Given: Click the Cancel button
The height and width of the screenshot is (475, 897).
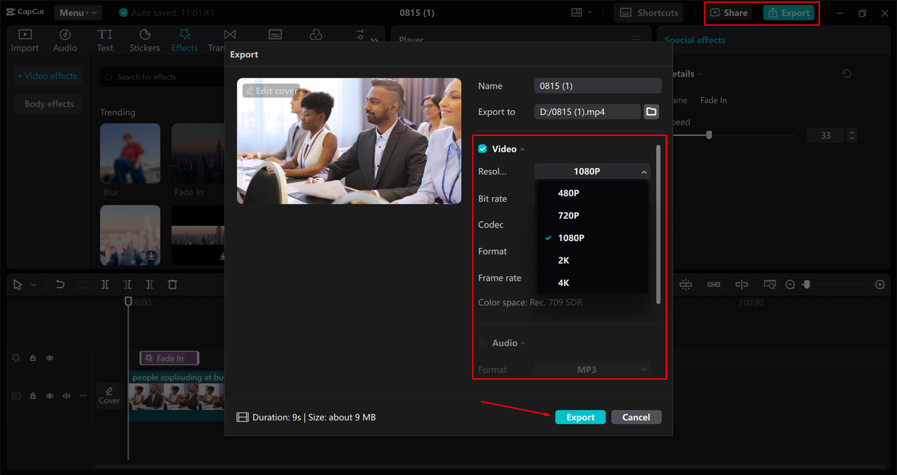Looking at the screenshot, I should pos(636,417).
